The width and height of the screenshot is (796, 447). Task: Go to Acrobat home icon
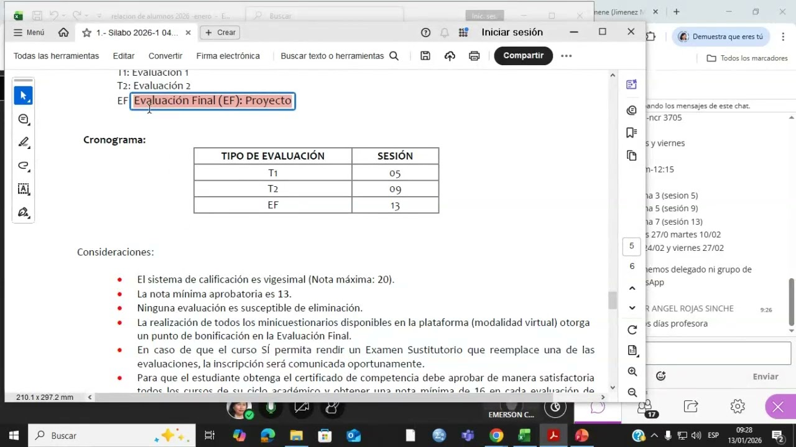pos(63,32)
